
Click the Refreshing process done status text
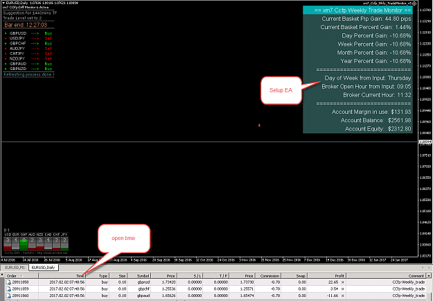pyautogui.click(x=28, y=75)
